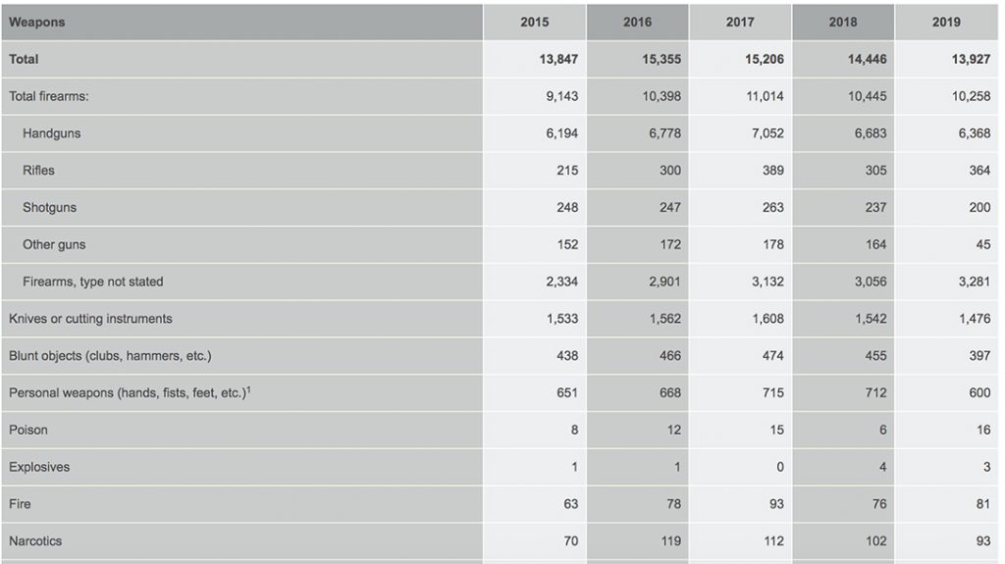Select the Total row label
Viewport: 1005px width, 564px height.
(25, 60)
